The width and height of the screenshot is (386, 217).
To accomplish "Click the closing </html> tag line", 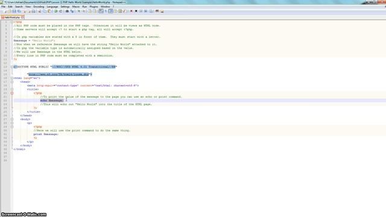I will [x=19, y=149].
